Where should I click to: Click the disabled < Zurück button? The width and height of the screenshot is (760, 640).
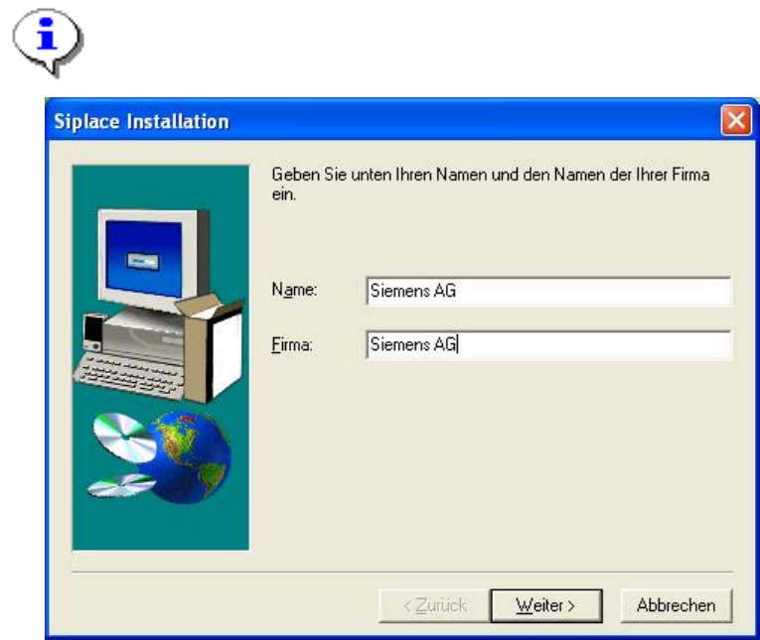(435, 605)
